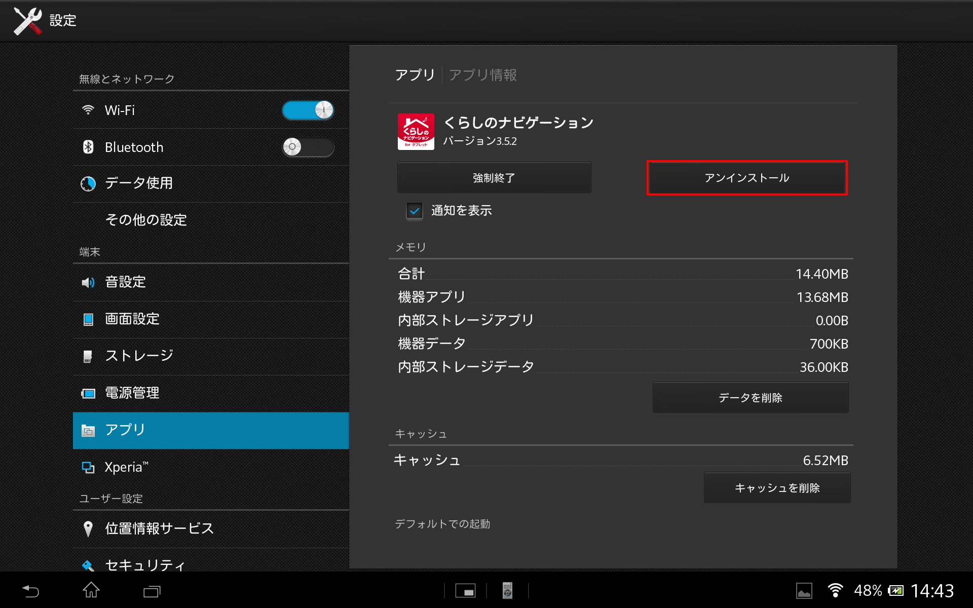Open 位置情報サービス settings

pos(211,529)
